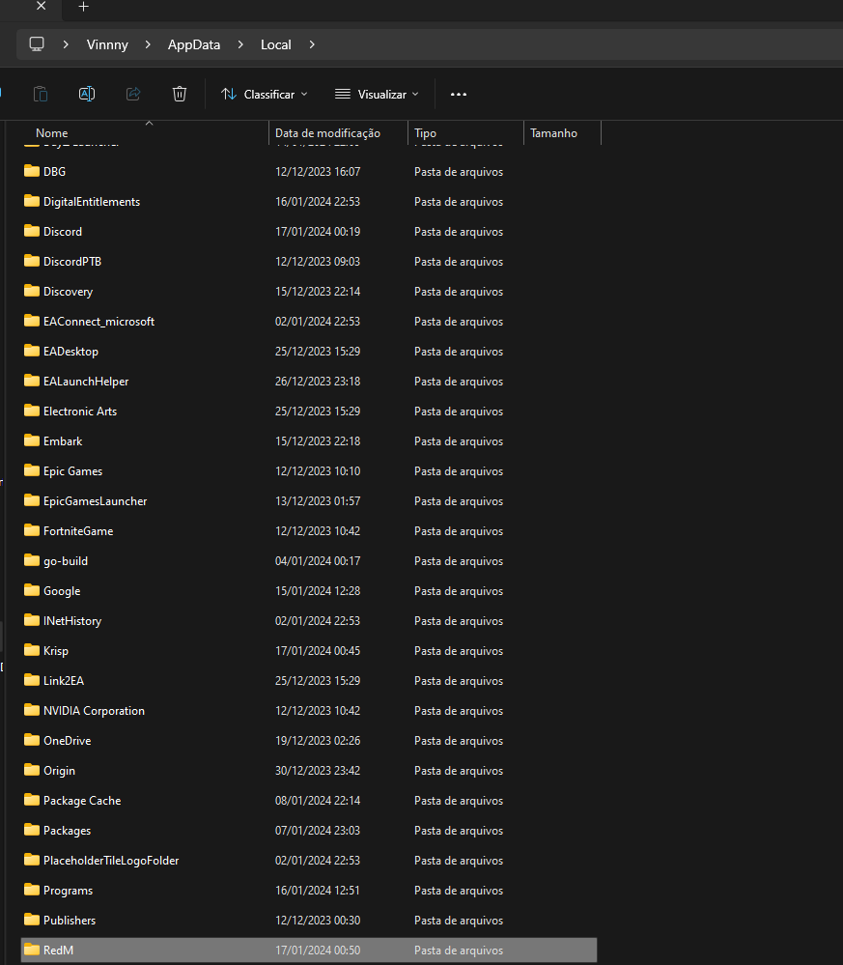Navigate to AppData in the breadcrumb
Screen dimensions: 843x965
coord(194,44)
